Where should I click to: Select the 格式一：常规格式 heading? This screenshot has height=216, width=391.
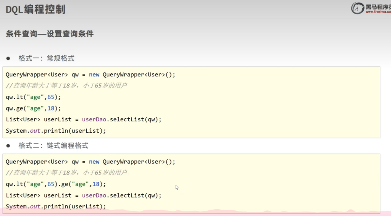[x=46, y=58]
